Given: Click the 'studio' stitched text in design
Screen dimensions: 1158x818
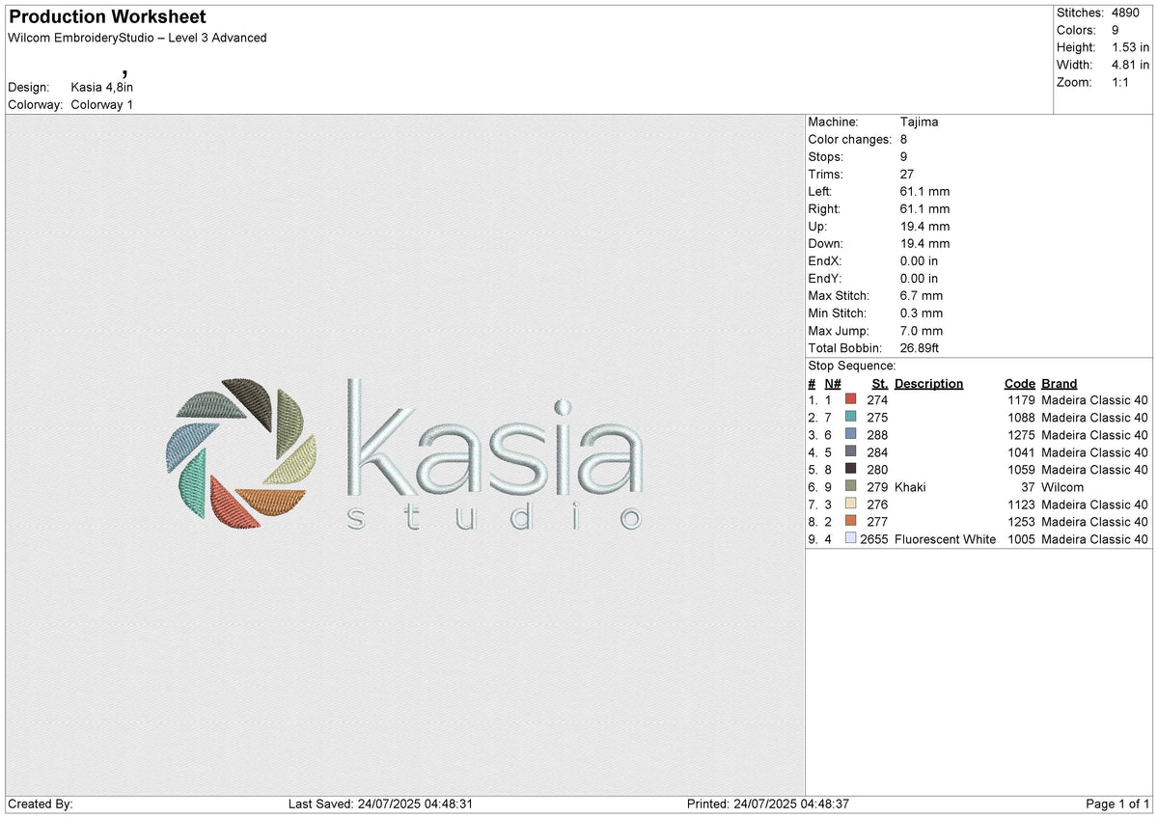Looking at the screenshot, I should pyautogui.click(x=494, y=516).
